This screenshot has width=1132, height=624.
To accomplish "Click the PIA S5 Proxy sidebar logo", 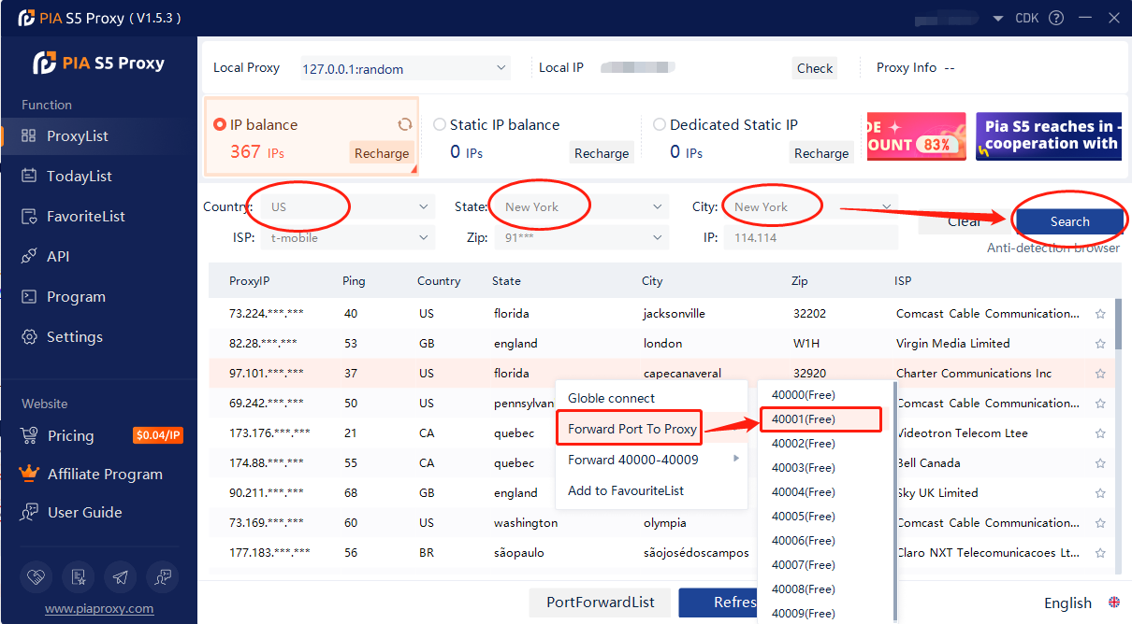I will (98, 63).
